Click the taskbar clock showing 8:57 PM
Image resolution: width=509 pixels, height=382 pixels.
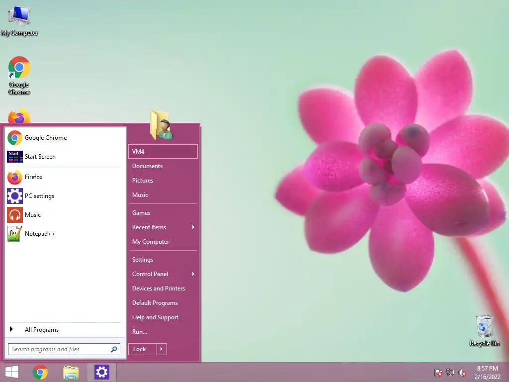(487, 373)
